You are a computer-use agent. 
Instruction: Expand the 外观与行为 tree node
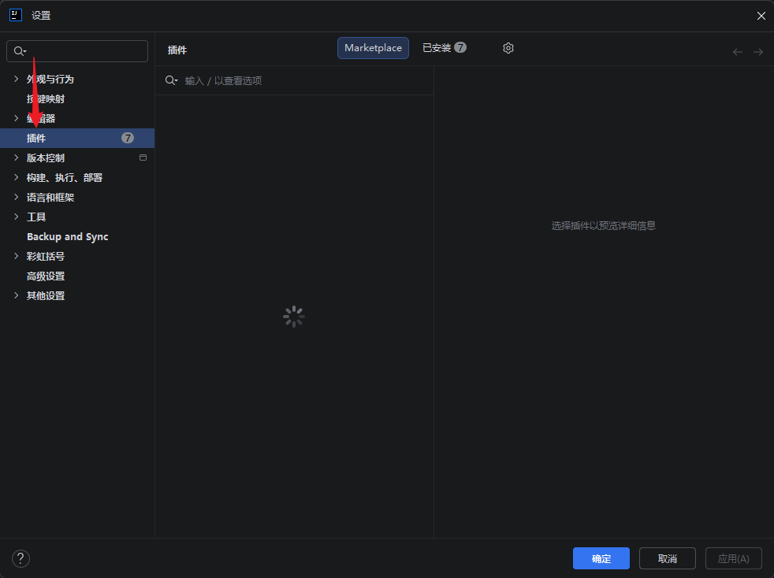17,79
